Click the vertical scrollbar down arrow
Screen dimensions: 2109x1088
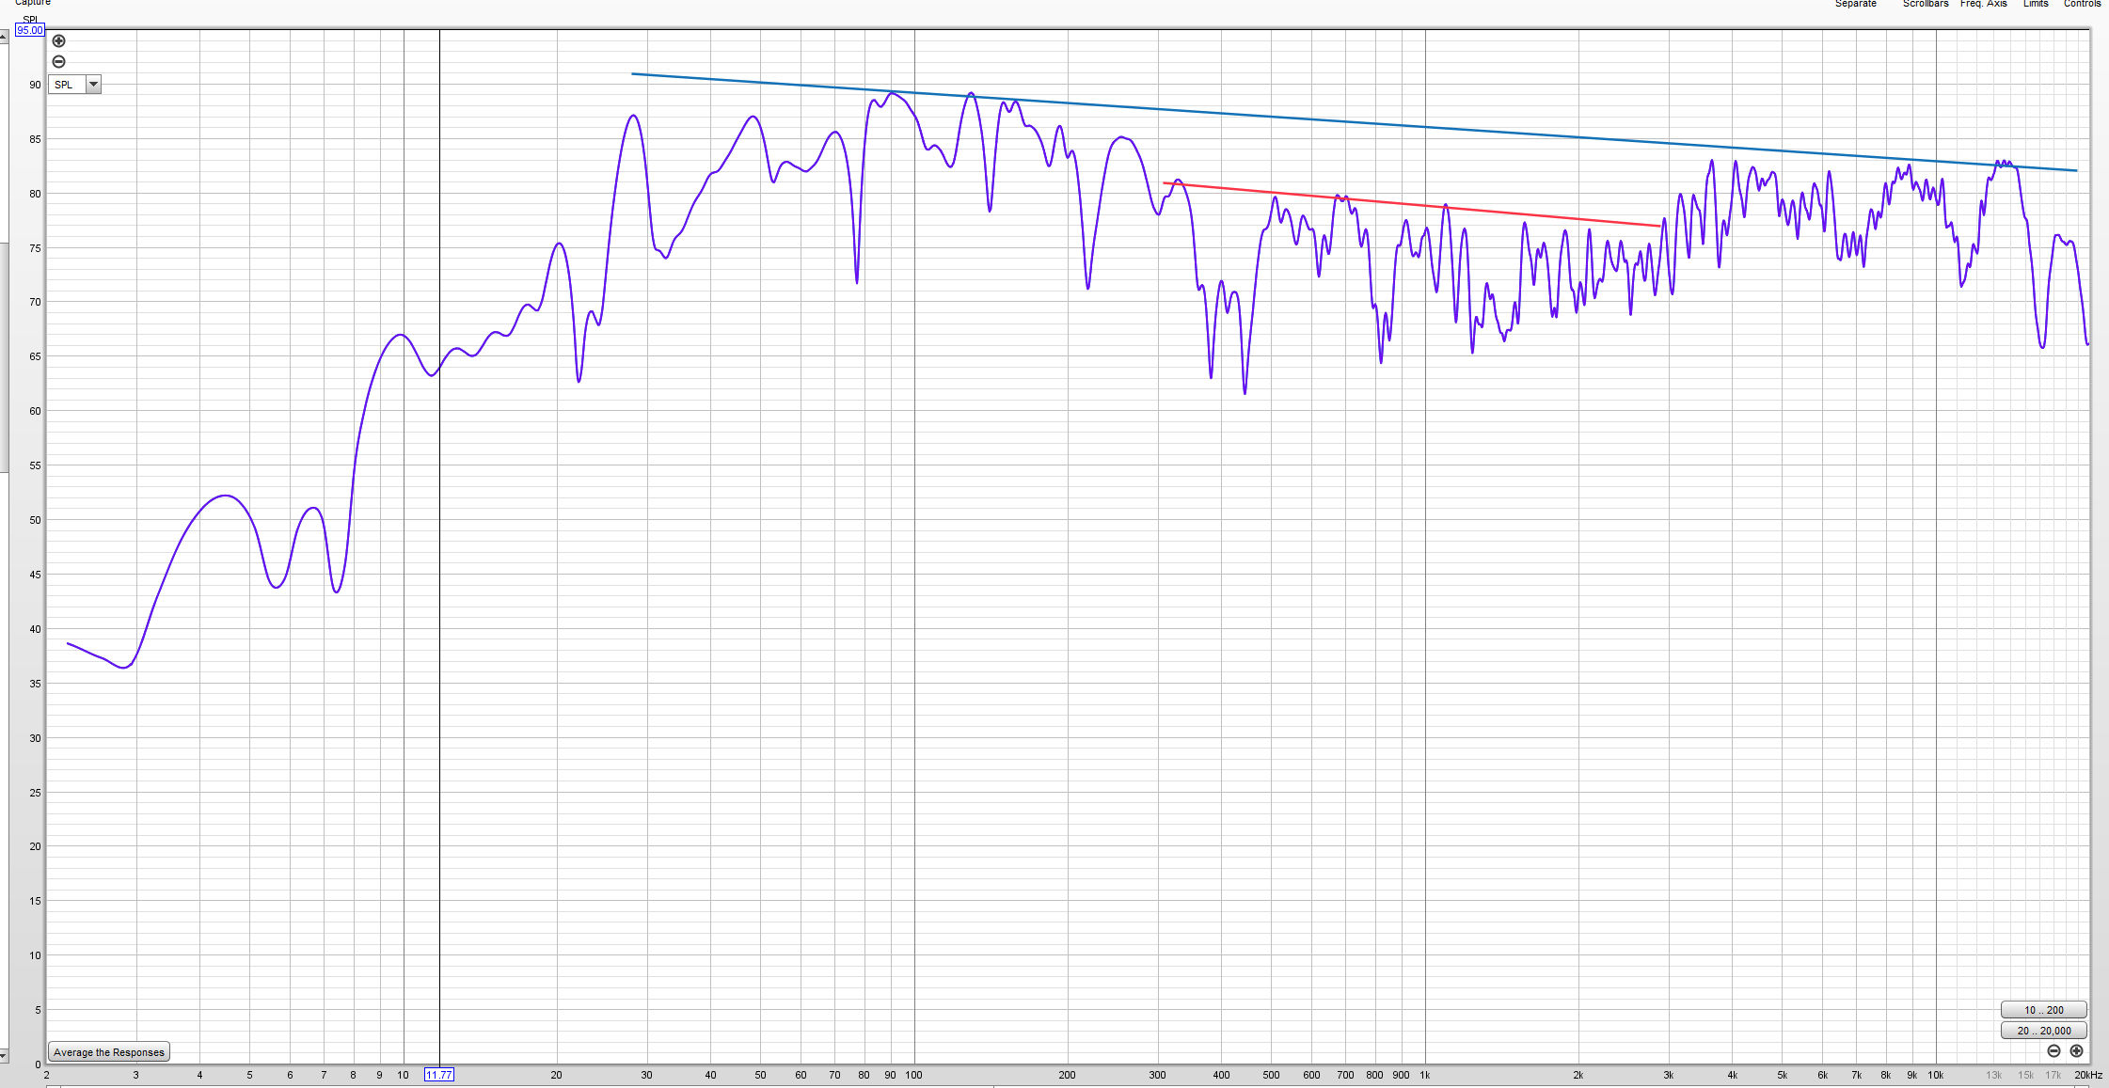[4, 1056]
